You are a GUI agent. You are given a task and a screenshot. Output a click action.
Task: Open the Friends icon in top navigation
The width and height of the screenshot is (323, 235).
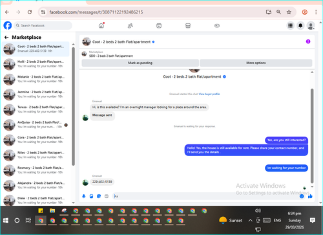(130, 26)
